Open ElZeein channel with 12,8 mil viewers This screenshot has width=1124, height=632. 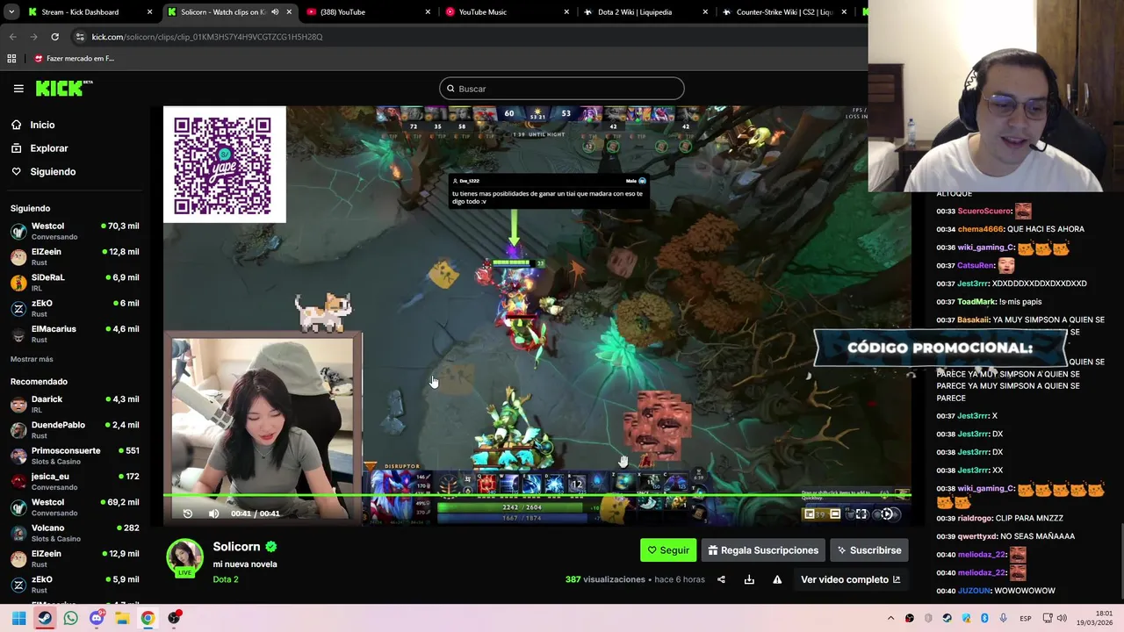pos(75,256)
